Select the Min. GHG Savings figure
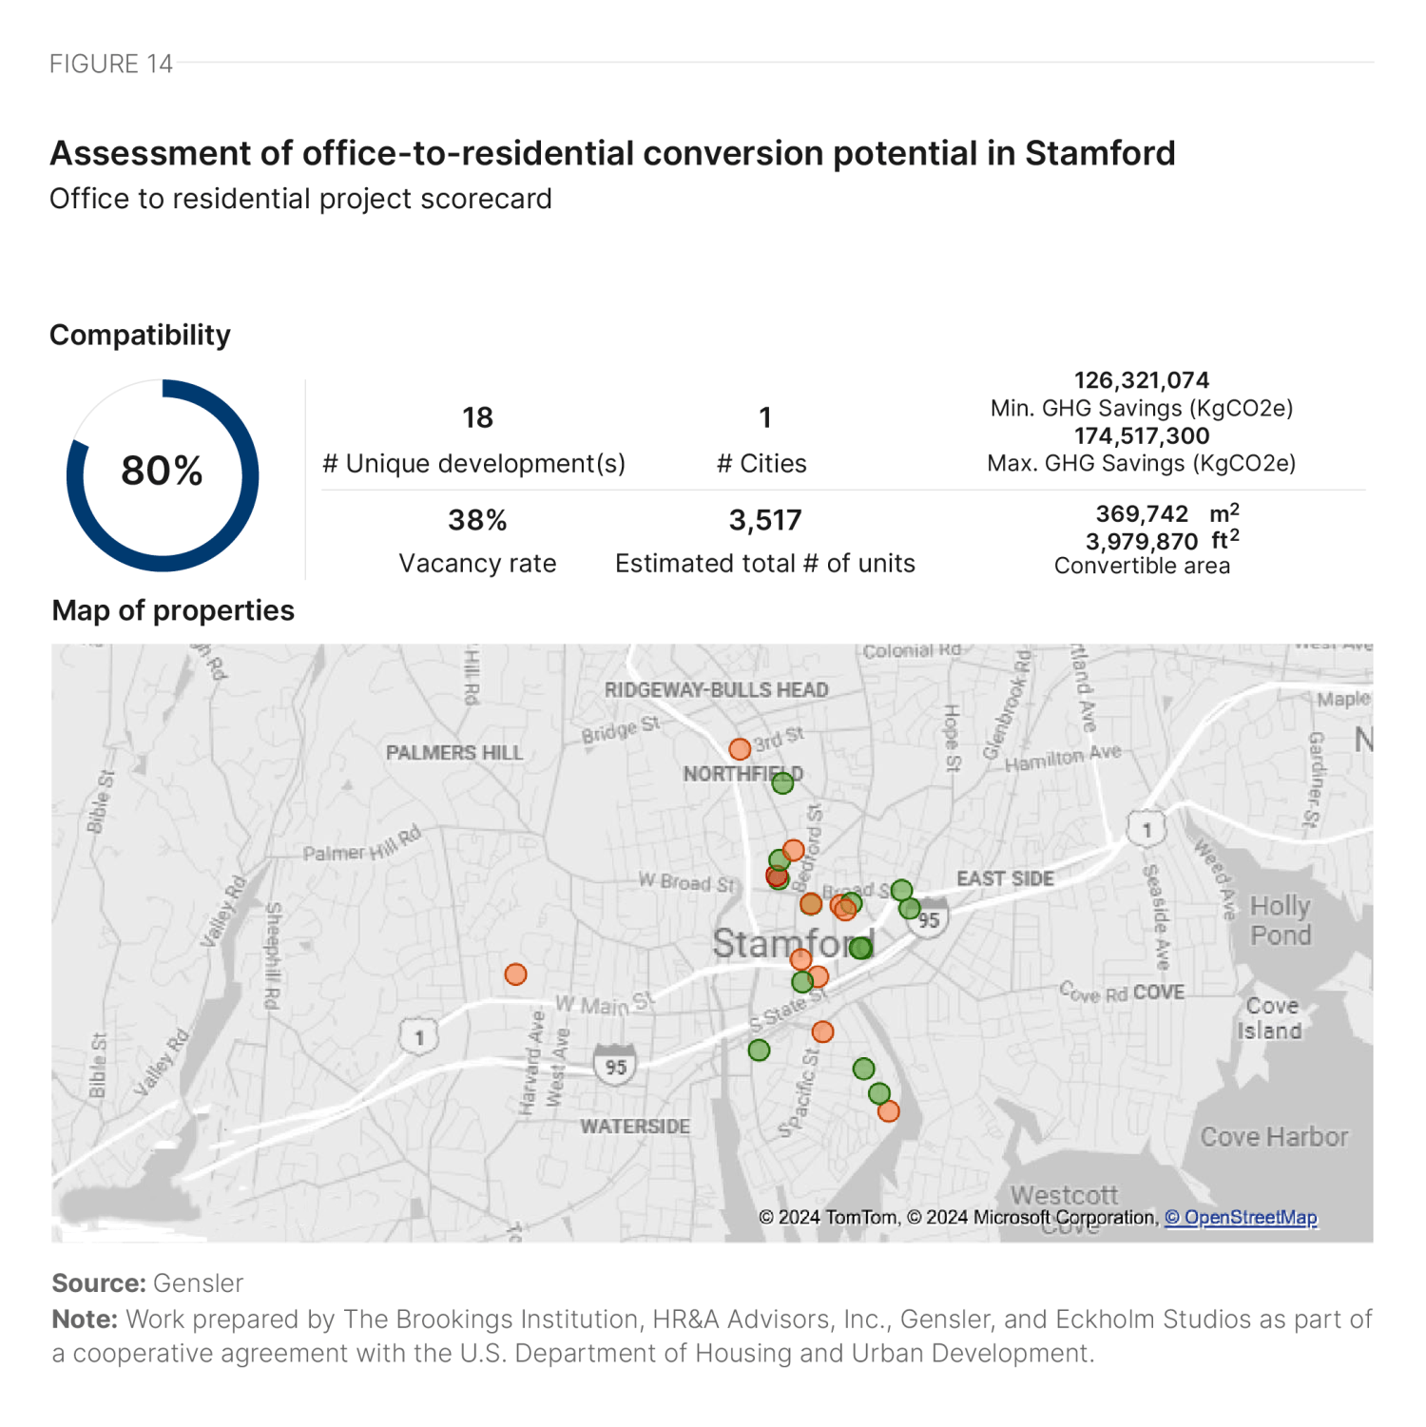The height and width of the screenshot is (1427, 1426). pyautogui.click(x=1142, y=380)
